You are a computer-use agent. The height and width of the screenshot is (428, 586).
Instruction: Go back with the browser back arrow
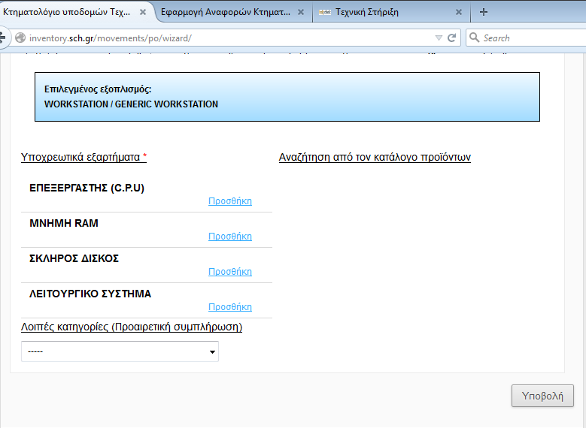click(x=2, y=38)
